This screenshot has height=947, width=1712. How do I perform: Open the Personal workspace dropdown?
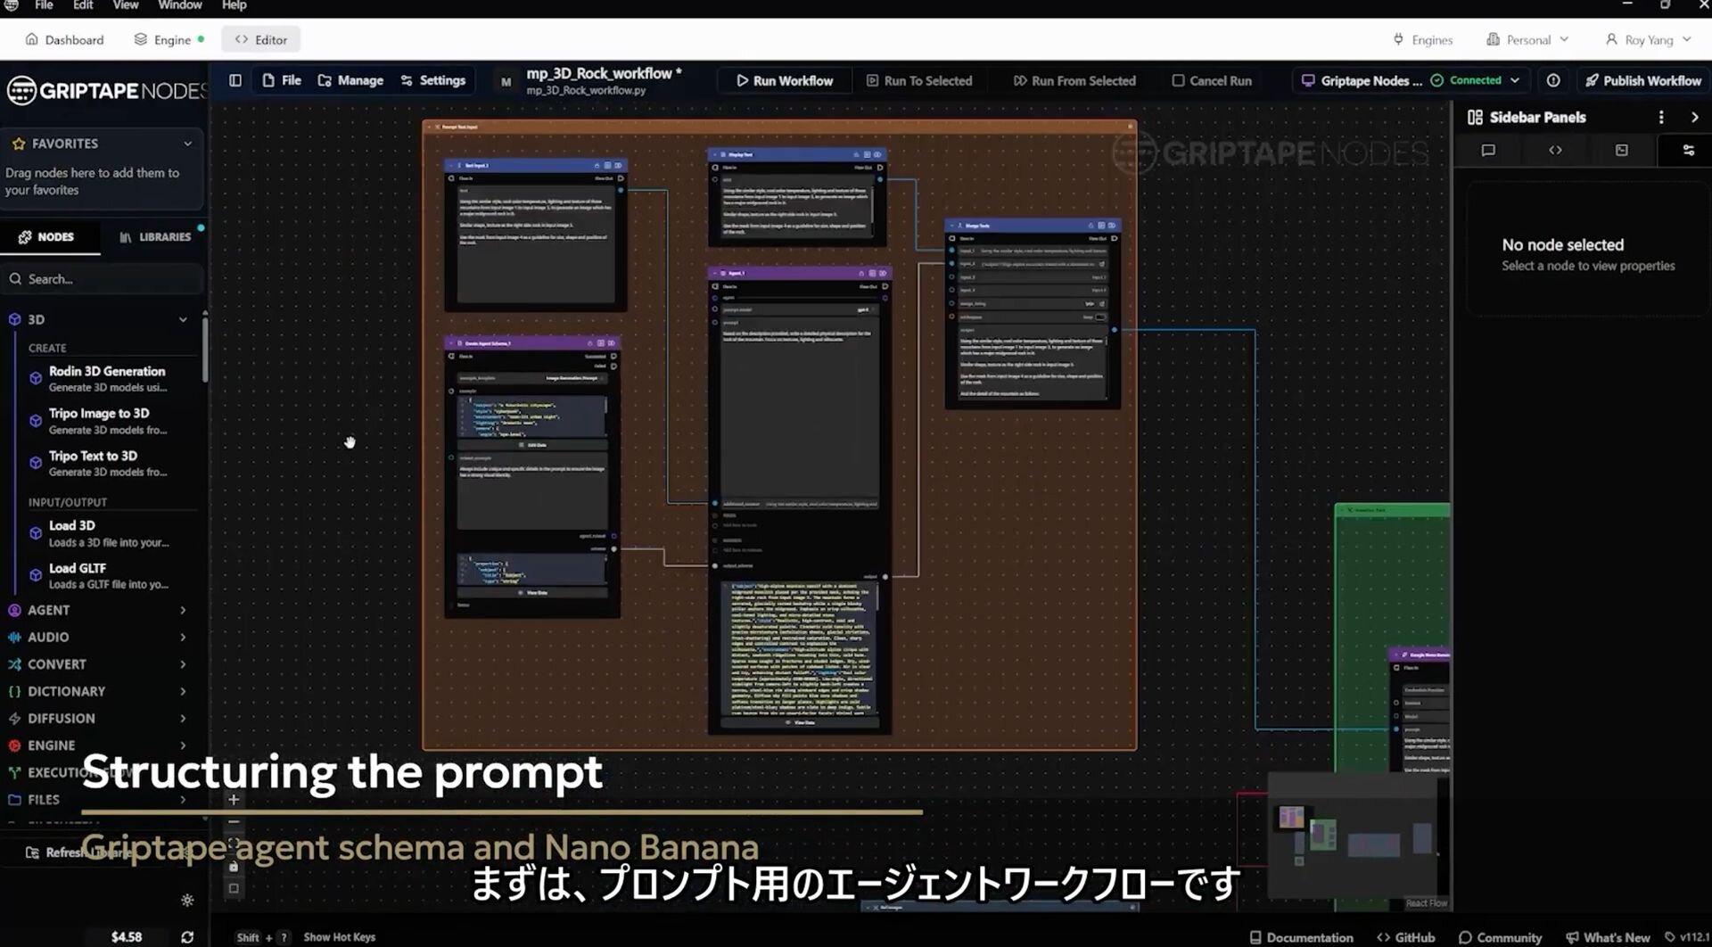[1527, 39]
